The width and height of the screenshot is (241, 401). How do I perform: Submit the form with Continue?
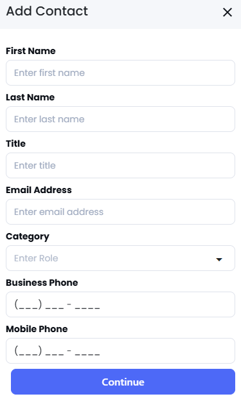[123, 382]
